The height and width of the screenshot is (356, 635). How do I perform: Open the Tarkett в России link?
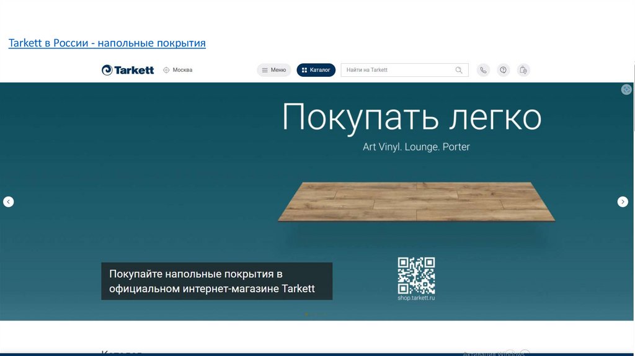[x=107, y=43]
